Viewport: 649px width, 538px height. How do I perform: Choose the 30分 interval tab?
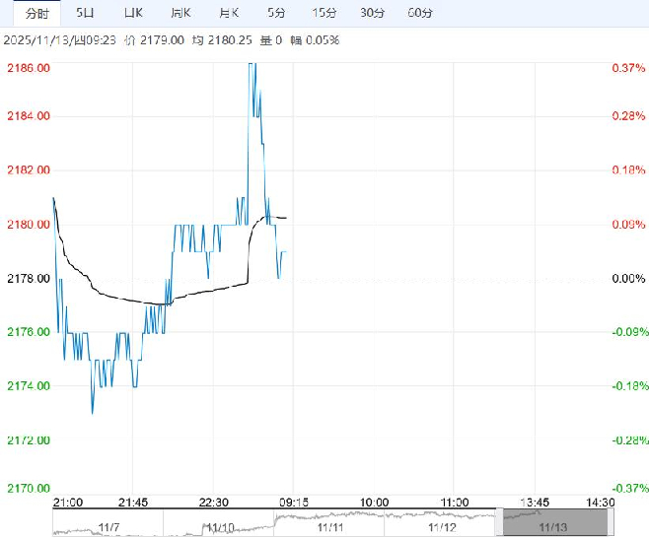click(372, 13)
